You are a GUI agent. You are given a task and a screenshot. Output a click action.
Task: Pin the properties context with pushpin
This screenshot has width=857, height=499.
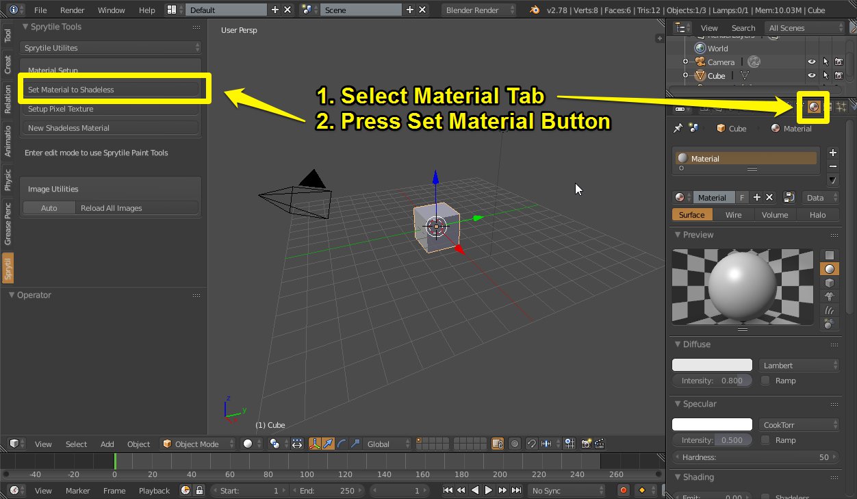[678, 128]
